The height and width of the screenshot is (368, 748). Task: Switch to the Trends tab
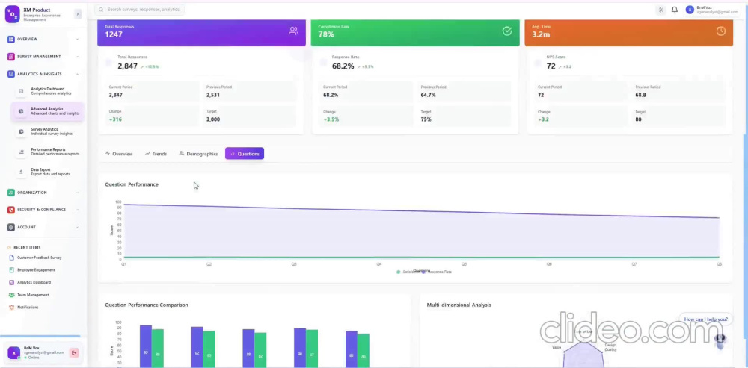pyautogui.click(x=156, y=154)
